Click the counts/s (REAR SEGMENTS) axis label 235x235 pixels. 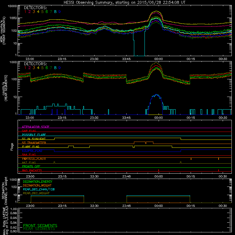4,88
